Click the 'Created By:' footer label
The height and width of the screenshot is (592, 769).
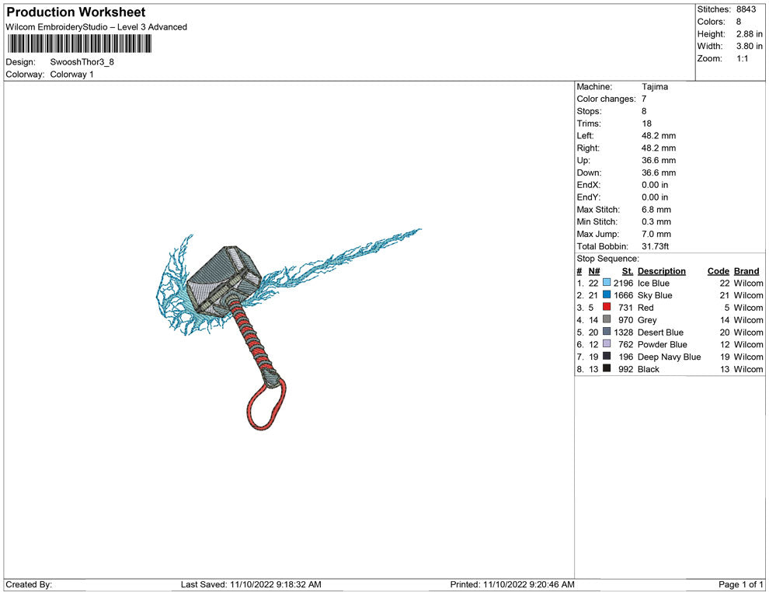(29, 584)
